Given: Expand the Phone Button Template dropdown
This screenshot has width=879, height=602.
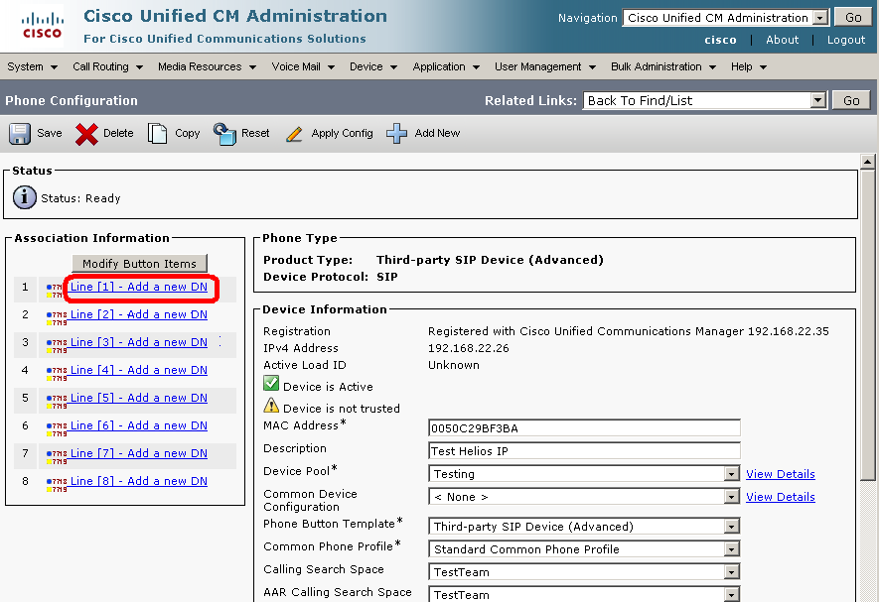Looking at the screenshot, I should 732,527.
